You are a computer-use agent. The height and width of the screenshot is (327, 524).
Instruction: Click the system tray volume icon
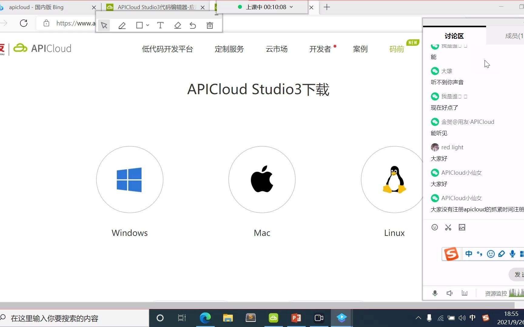pos(462,318)
